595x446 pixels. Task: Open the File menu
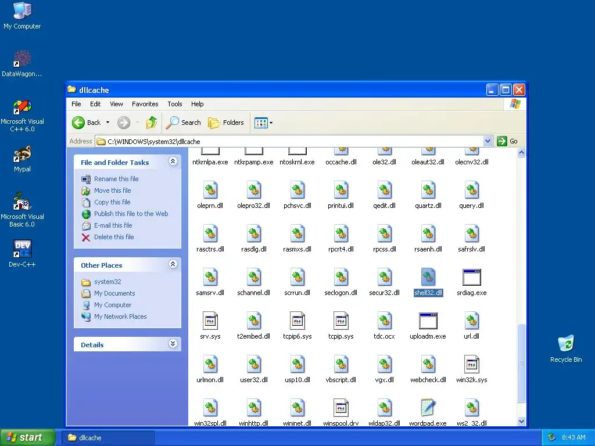(x=76, y=104)
